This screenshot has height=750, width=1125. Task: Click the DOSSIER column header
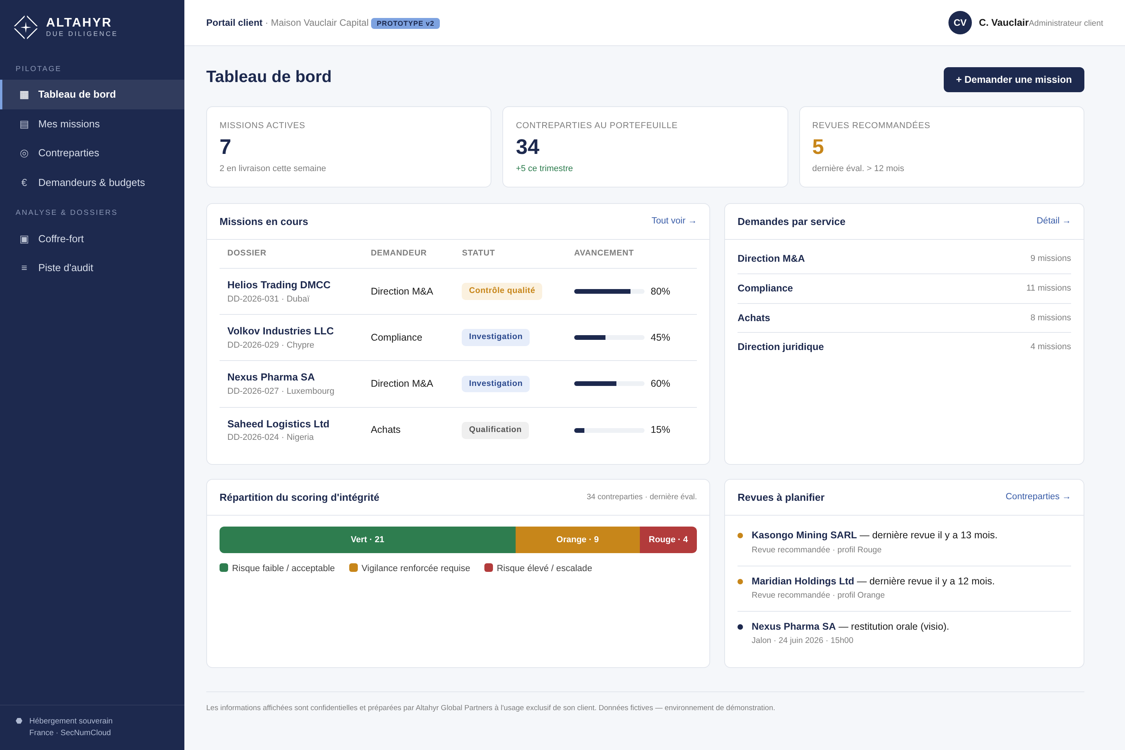247,253
